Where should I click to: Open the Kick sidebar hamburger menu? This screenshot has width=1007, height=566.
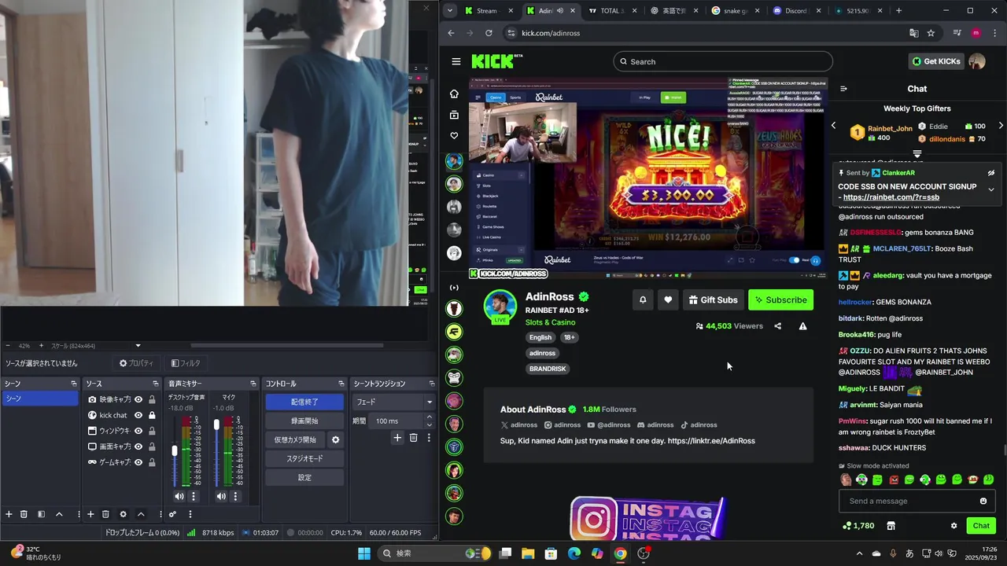[456, 61]
